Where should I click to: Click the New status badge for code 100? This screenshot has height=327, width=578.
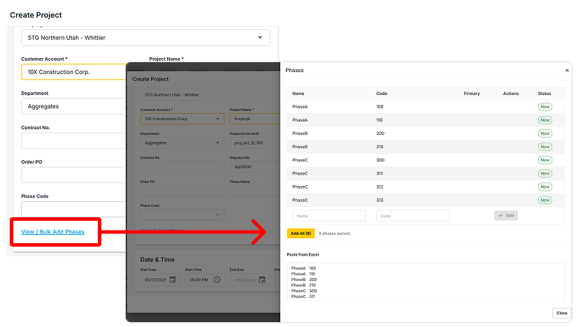click(545, 107)
